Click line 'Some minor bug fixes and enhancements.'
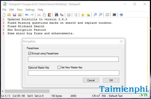151x99 pixels. coord(41,33)
